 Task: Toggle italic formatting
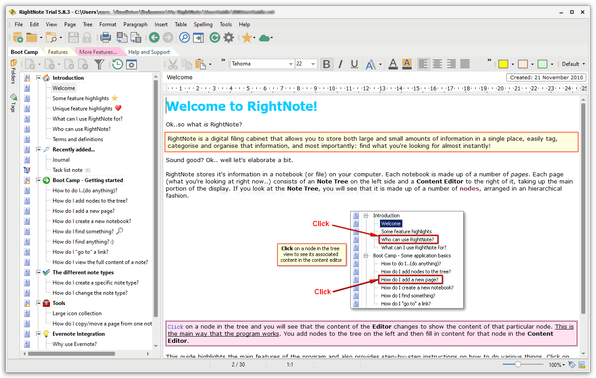tap(341, 64)
